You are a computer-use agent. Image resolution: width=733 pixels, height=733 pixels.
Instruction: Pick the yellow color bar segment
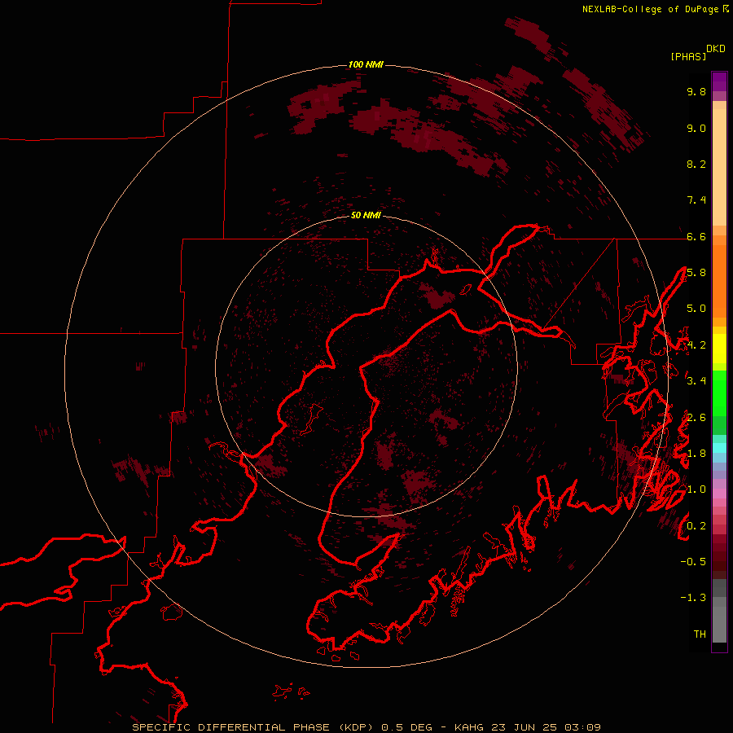(x=719, y=349)
